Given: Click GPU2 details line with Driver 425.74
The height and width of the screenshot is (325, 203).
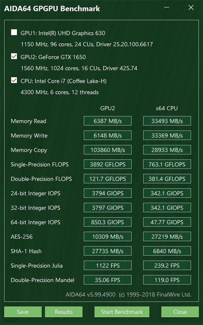Looking at the screenshot, I should [x=79, y=69].
